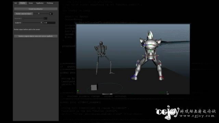The height and width of the screenshot is (123, 219).
Task: Click the Create bounding box button
Action: [x=36, y=9]
